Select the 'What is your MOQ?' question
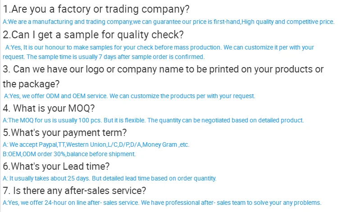 [49, 108]
